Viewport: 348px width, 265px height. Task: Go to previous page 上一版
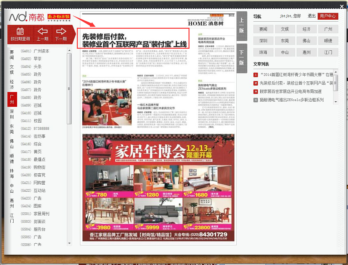click(242, 26)
